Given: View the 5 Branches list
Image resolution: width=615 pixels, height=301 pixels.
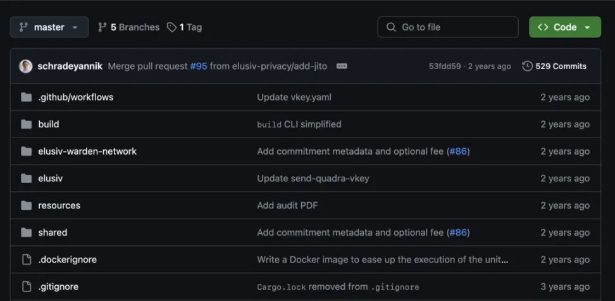Looking at the screenshot, I should coord(128,27).
